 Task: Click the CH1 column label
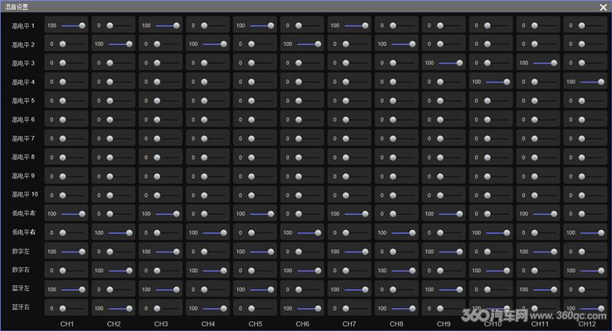coord(67,324)
